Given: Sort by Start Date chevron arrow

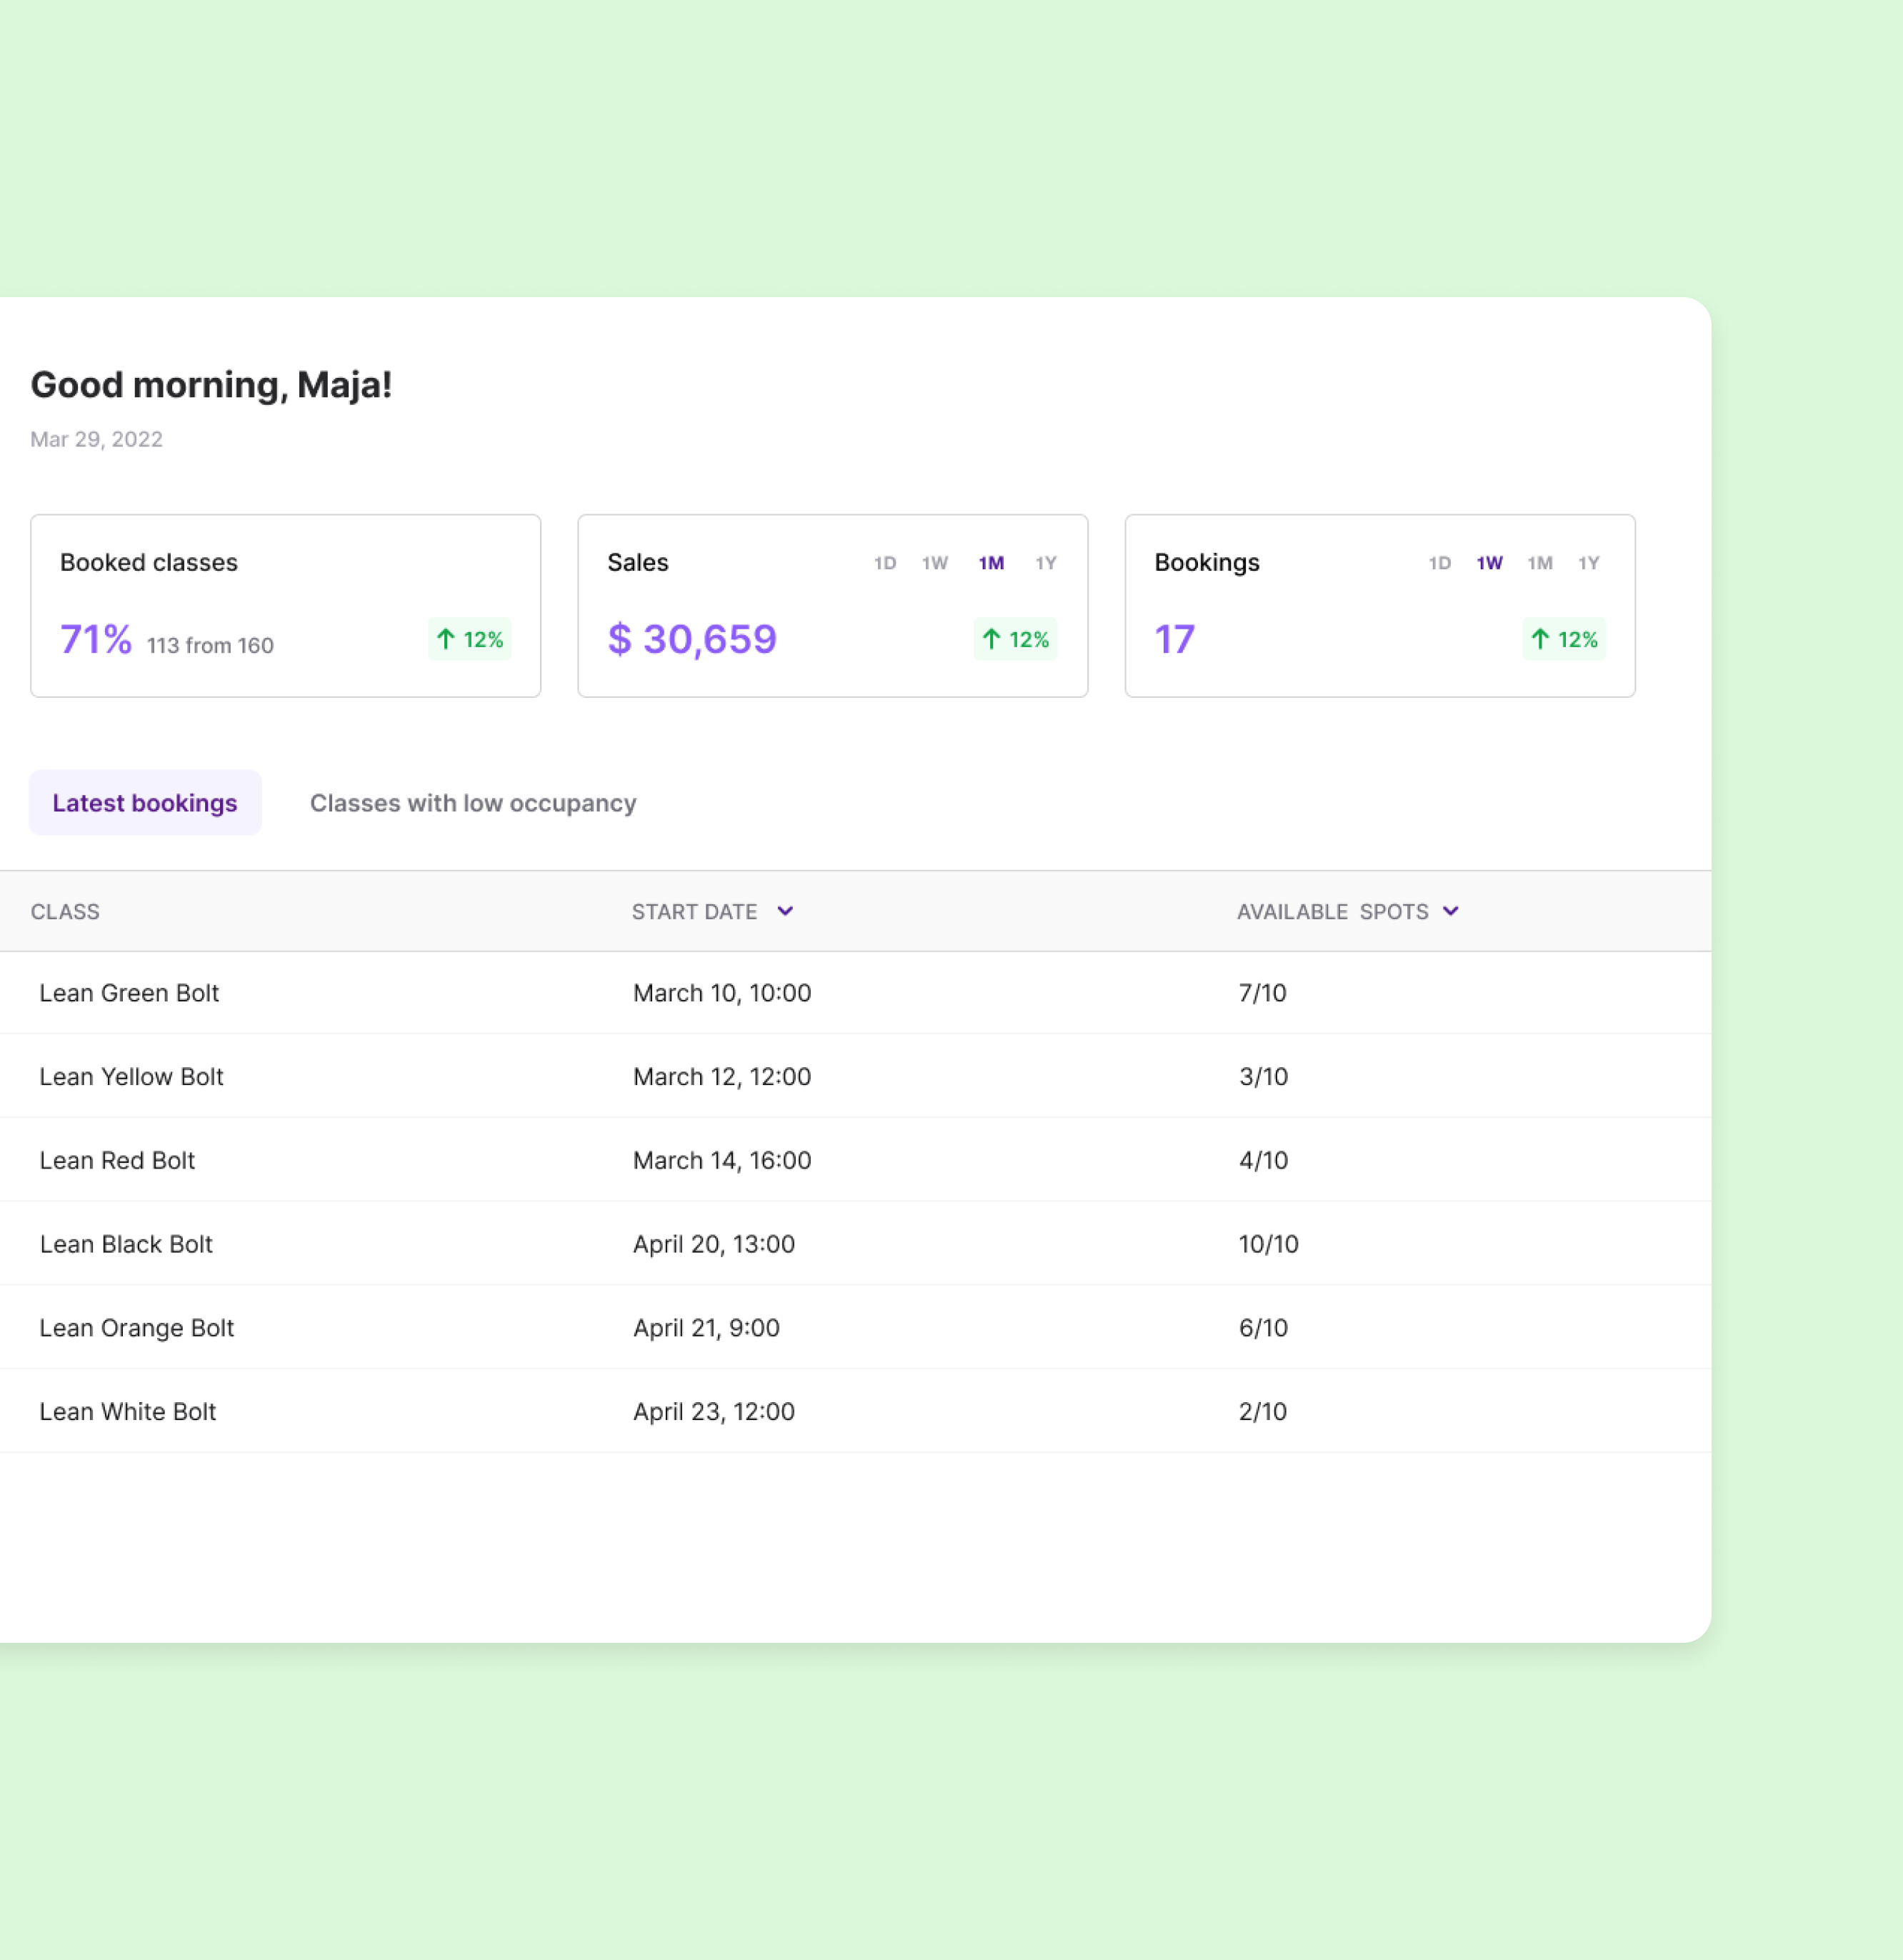Looking at the screenshot, I should [x=785, y=911].
